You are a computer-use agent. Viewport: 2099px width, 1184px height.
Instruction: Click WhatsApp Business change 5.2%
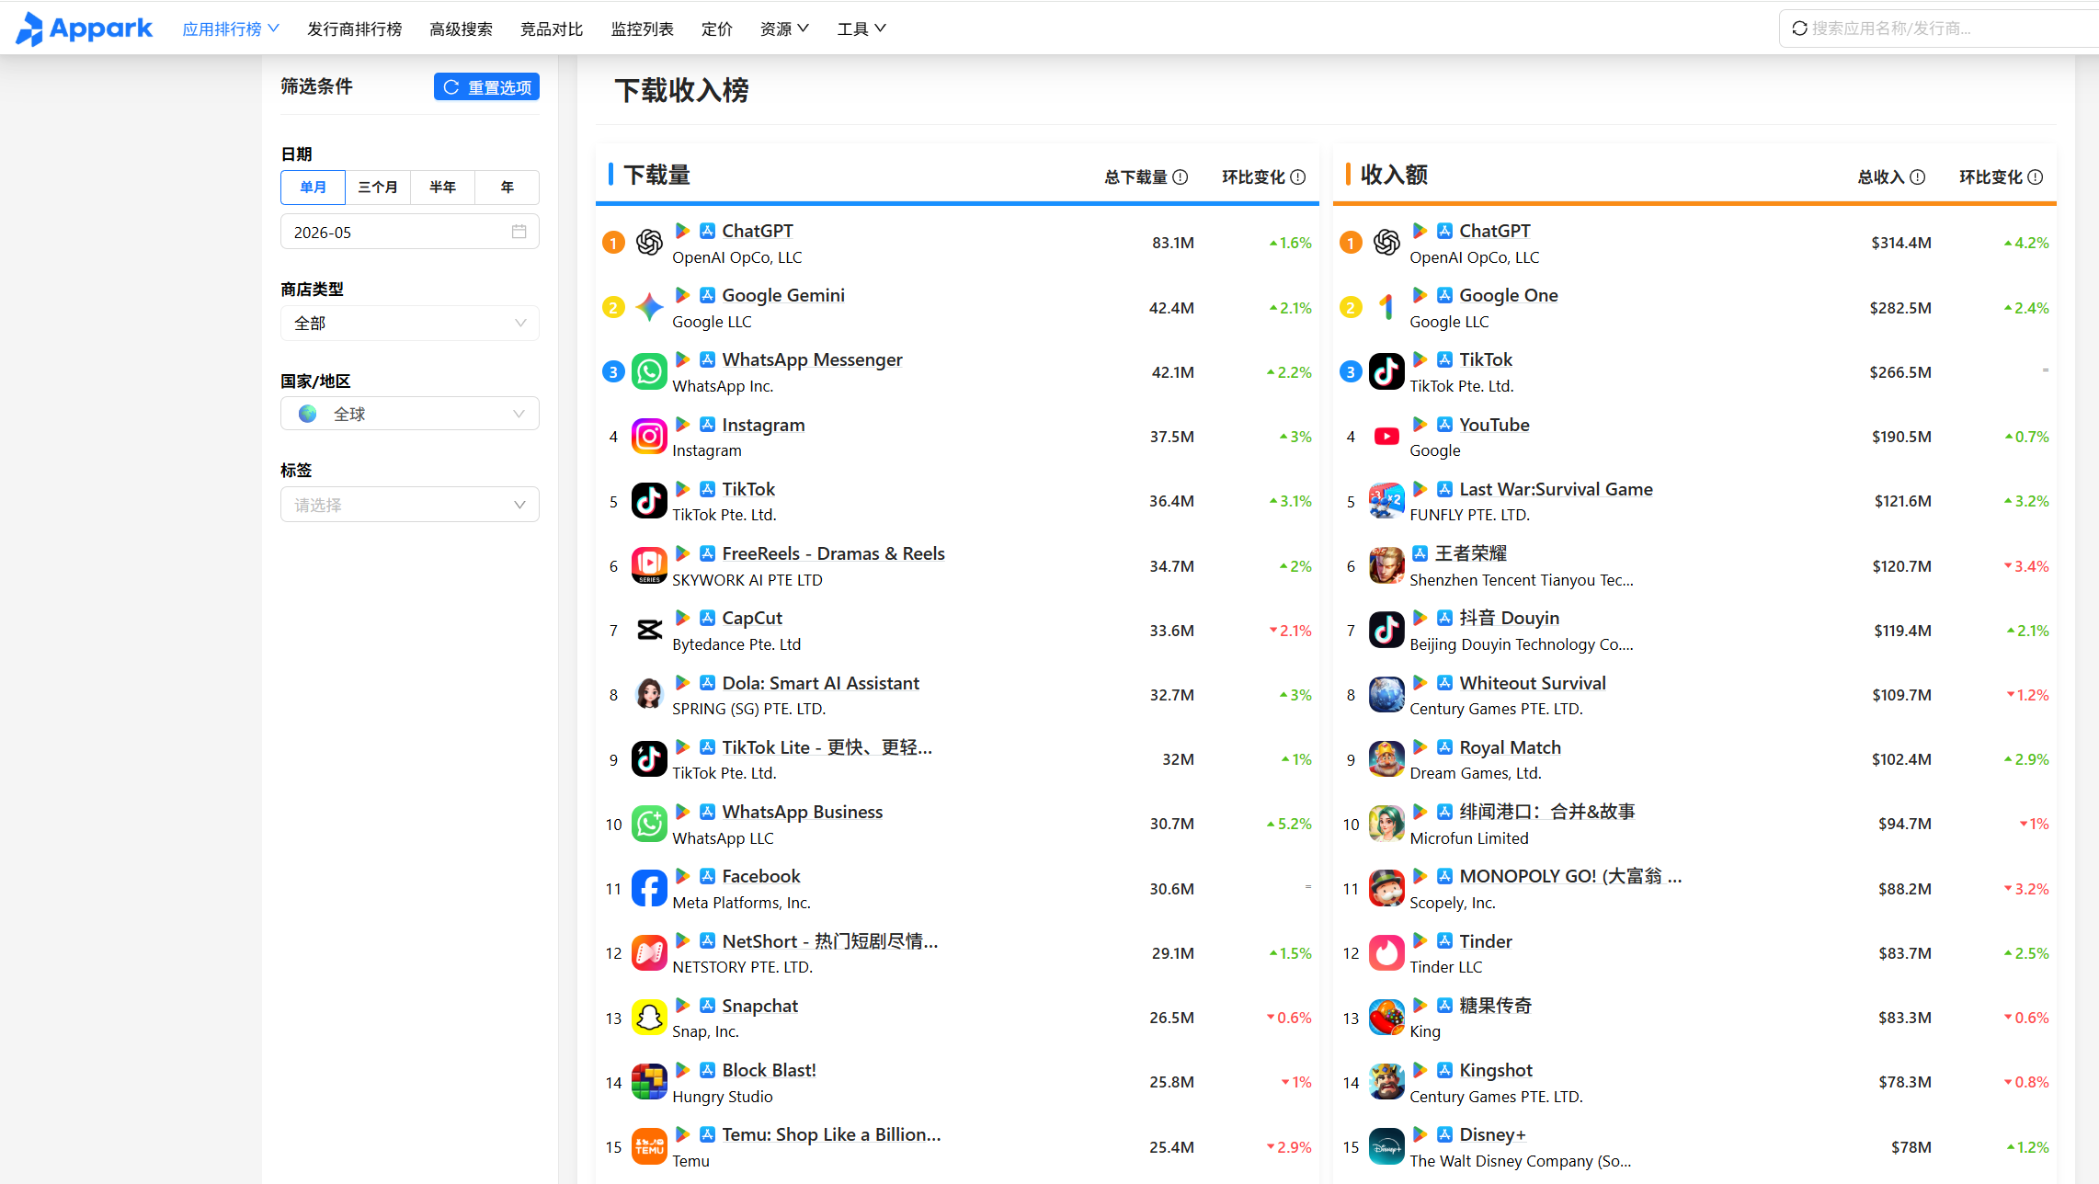[1289, 824]
